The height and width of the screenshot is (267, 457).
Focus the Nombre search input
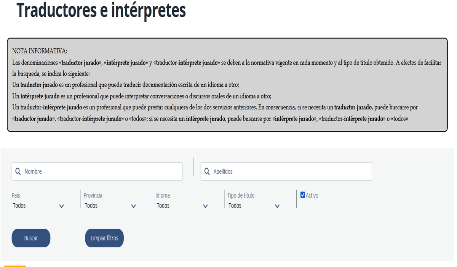(x=97, y=172)
